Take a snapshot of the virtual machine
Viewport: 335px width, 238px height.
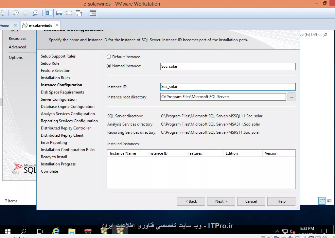(16, 13)
